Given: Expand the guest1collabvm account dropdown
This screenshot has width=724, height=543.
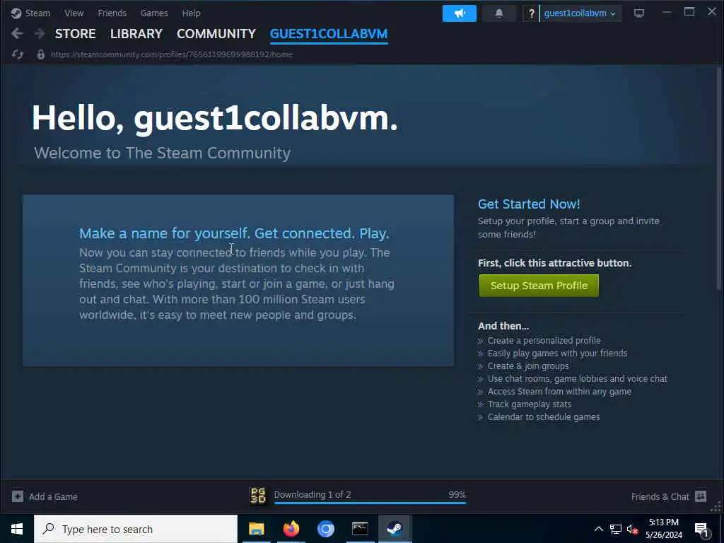Looking at the screenshot, I should 580,13.
